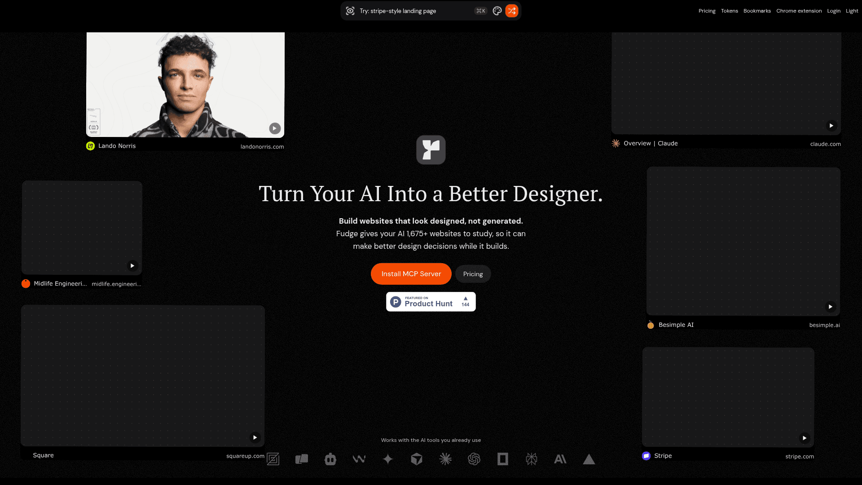The image size is (862, 485).
Task: Click the palette icon in search bar
Action: tap(497, 11)
